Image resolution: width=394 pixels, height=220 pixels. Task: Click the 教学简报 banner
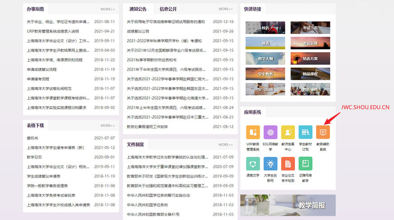(287, 205)
